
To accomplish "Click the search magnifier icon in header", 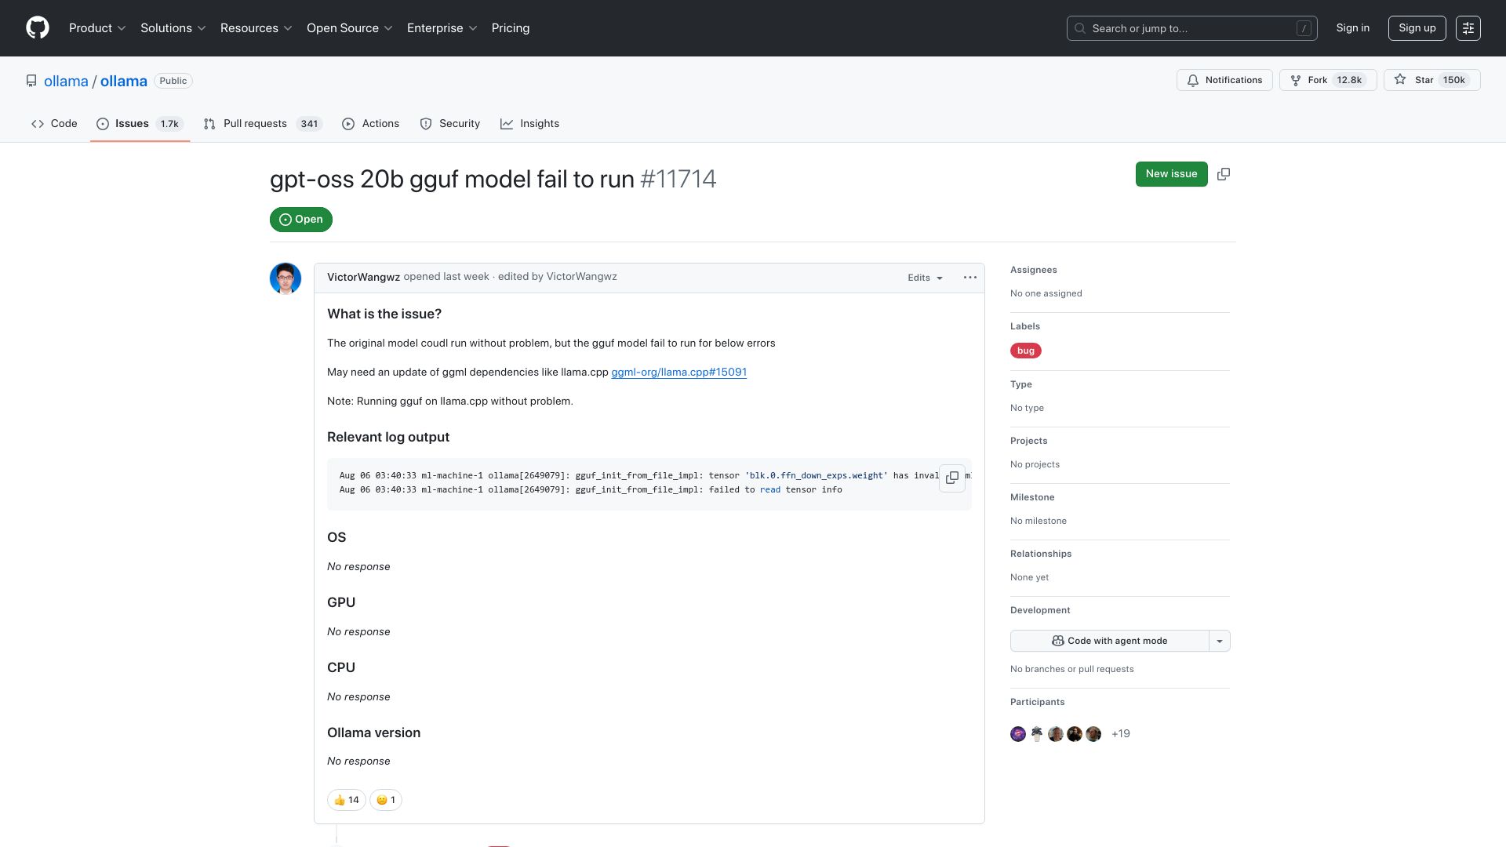I will [x=1080, y=28].
